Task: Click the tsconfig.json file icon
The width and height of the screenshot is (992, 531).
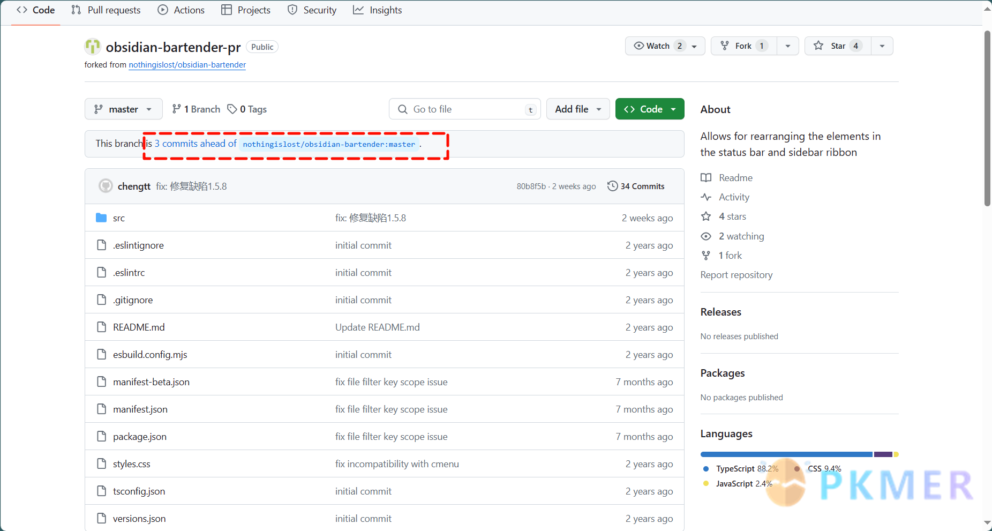Action: [x=101, y=491]
